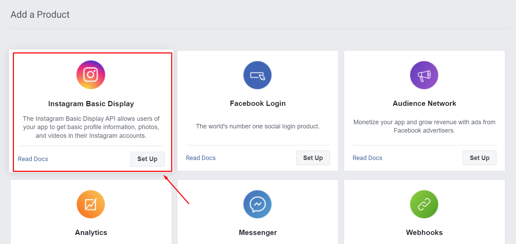Click the Instagram Basic Display icon
Viewport: 516px width, 244px height.
click(x=91, y=75)
